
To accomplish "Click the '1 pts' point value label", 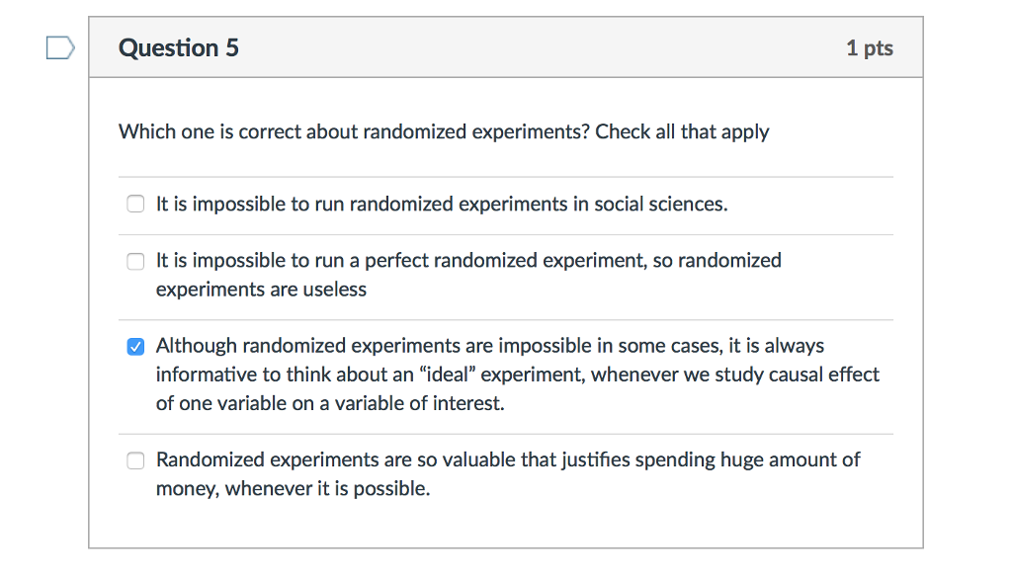I will 870,46.
